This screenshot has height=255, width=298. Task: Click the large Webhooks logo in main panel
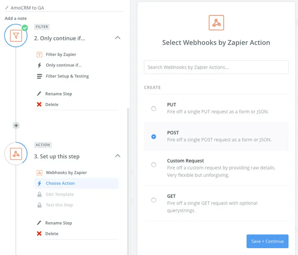[216, 23]
